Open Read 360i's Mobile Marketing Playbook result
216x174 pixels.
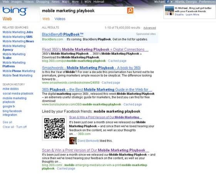pos(95,49)
